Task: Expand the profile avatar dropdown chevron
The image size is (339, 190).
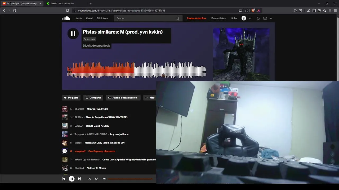Action: point(250,18)
